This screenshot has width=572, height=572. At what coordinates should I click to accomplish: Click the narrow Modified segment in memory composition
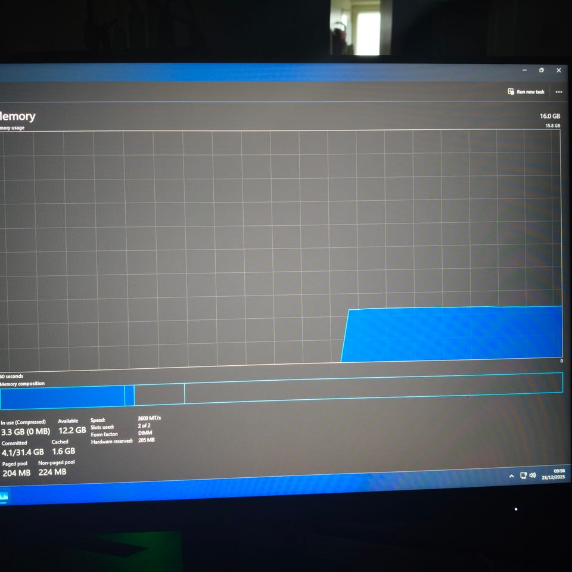coord(129,396)
